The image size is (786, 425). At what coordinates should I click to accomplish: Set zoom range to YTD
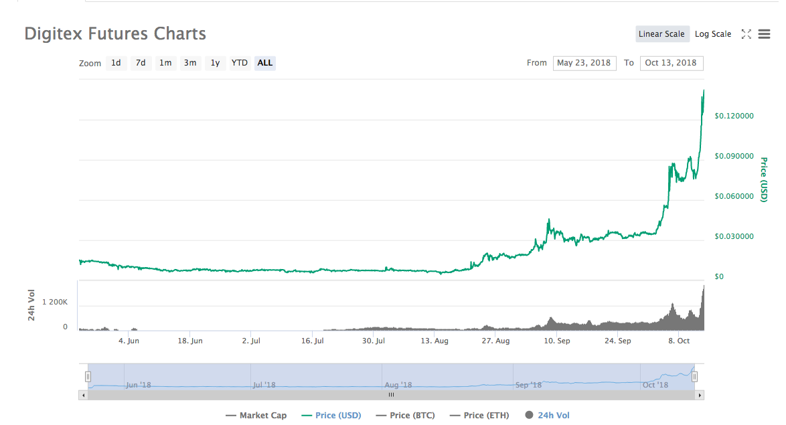240,63
